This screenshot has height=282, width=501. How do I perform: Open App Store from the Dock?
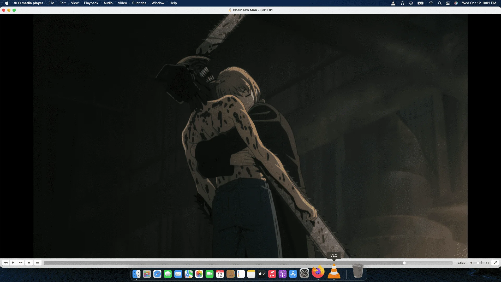[x=293, y=274]
